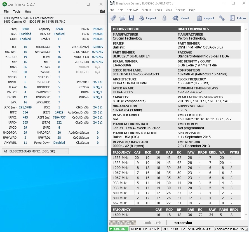Open the ZenTimings Help menu
249x232 pixels.
28,11
